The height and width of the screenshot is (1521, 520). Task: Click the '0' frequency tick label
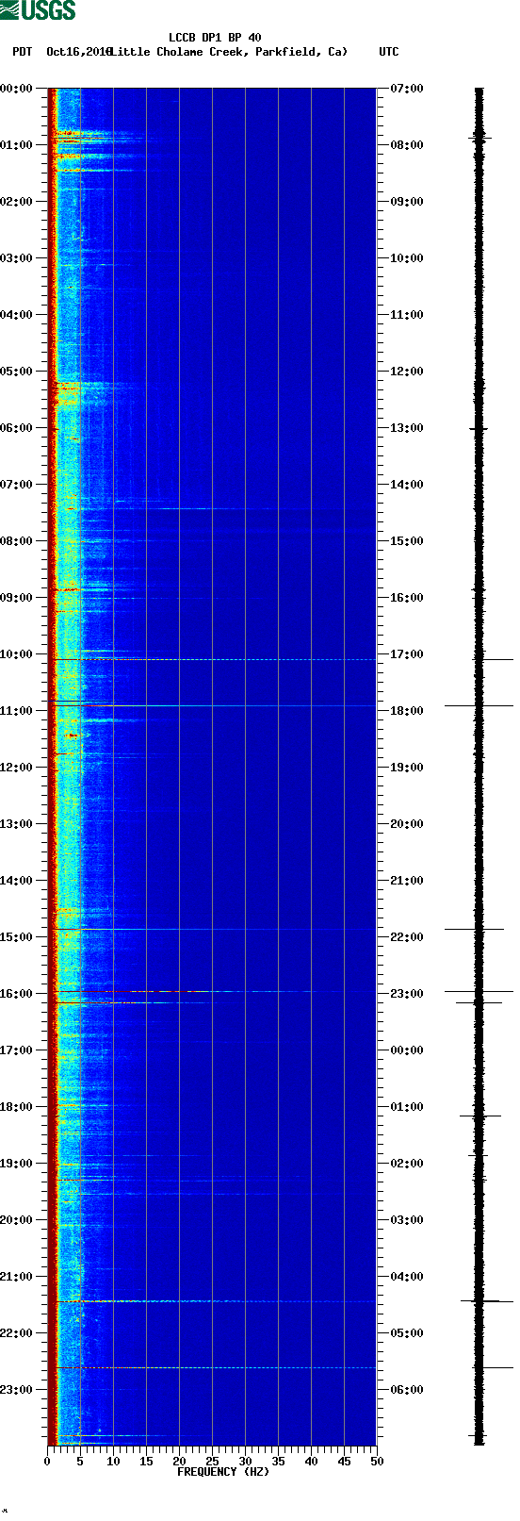(x=47, y=1462)
